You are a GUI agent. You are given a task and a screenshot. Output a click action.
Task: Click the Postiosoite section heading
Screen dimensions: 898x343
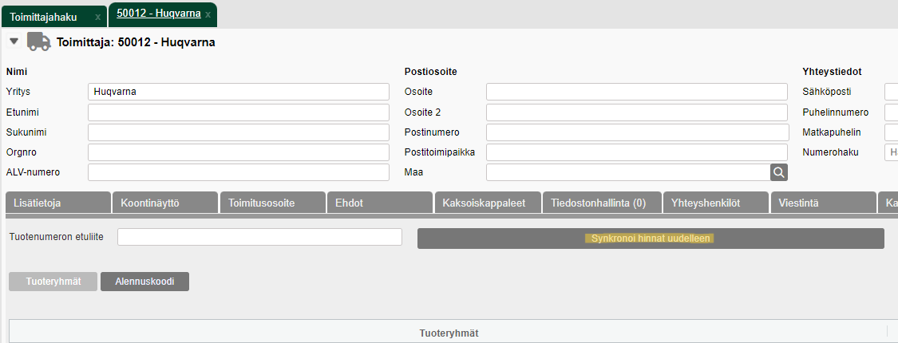pos(431,72)
